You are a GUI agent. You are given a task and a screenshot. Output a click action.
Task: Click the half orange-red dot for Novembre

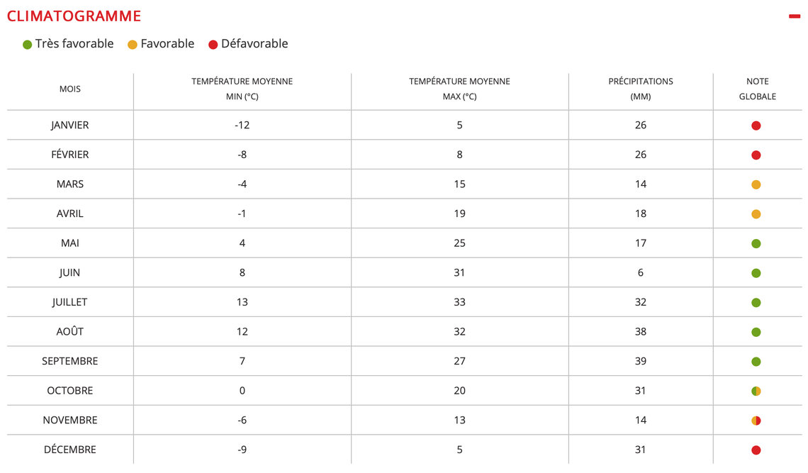click(756, 421)
